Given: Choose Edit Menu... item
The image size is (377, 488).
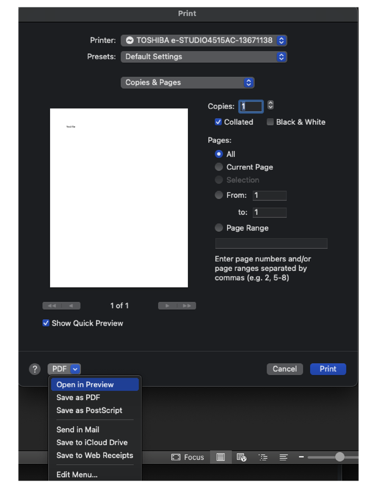Looking at the screenshot, I should click(x=95, y=475).
